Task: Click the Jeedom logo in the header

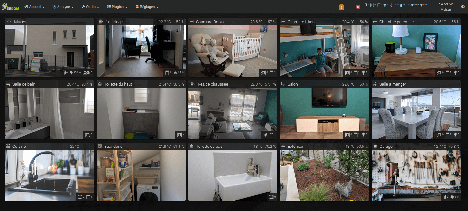Action: coord(11,7)
